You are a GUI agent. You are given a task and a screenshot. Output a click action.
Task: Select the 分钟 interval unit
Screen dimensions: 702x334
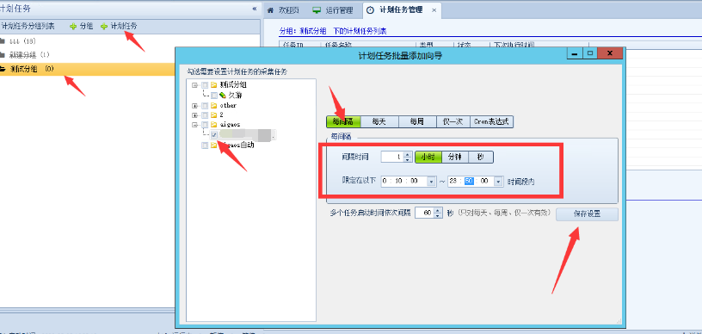click(455, 158)
